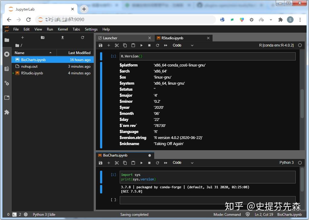Viewport: 309px width, 220px height.
Task: Interrupt the kernel using the stop icon
Action: 149,45
